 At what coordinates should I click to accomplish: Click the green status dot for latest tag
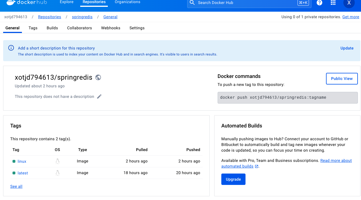pos(14,173)
